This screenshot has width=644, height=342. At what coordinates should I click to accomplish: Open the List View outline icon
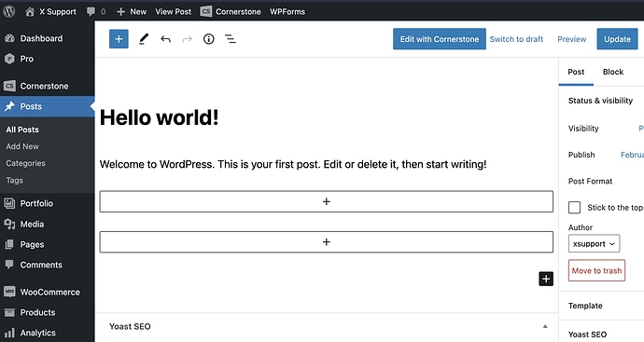231,39
